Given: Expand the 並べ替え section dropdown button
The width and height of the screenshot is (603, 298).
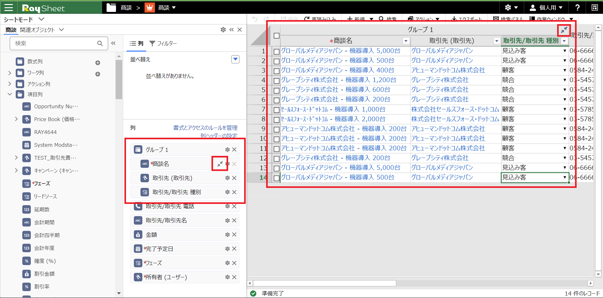Looking at the screenshot, I should tap(235, 59).
